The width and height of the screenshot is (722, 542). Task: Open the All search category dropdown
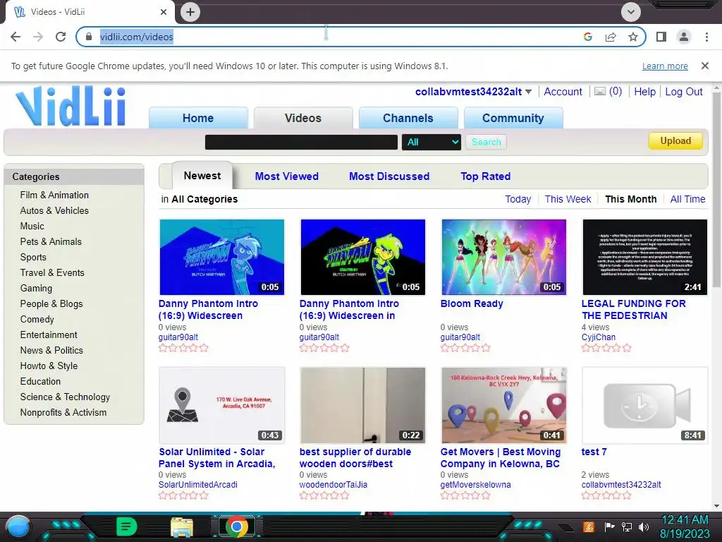pyautogui.click(x=431, y=142)
